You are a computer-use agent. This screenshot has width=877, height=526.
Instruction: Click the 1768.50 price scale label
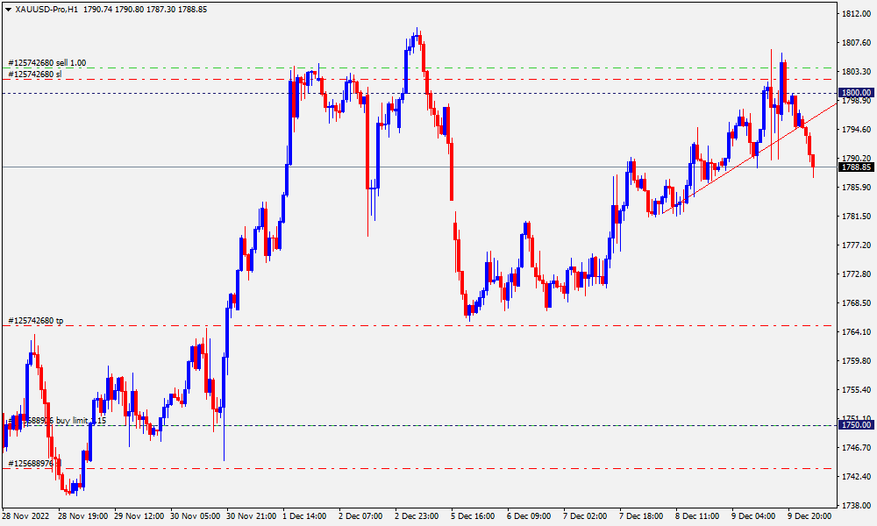pyautogui.click(x=856, y=303)
